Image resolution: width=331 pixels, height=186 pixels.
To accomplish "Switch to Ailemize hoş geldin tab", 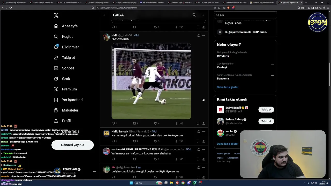I will click(262, 3).
